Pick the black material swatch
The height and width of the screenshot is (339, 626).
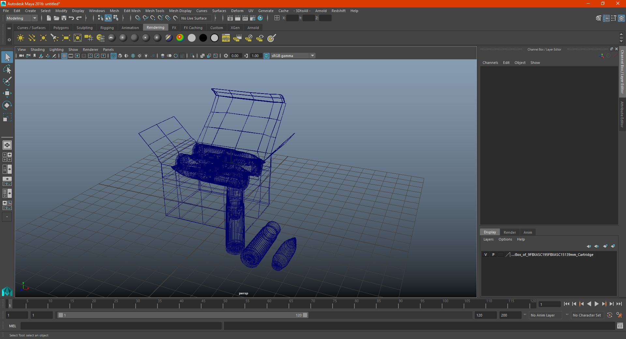pyautogui.click(x=203, y=38)
